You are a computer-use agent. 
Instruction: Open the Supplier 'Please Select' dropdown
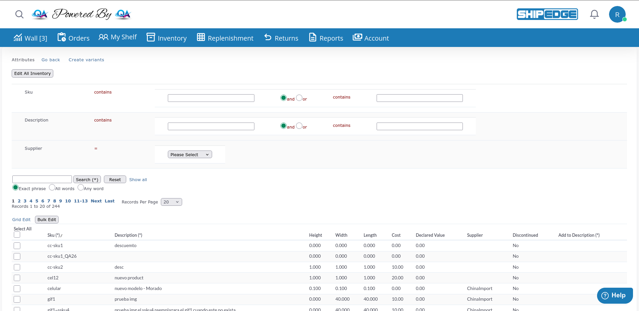(x=189, y=154)
